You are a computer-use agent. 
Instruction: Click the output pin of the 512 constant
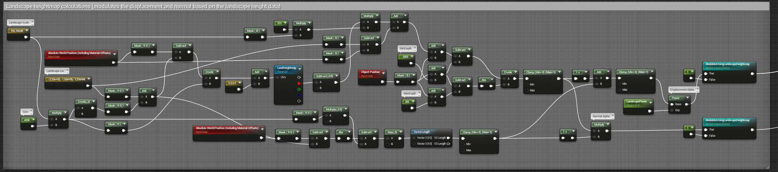pos(284,29)
